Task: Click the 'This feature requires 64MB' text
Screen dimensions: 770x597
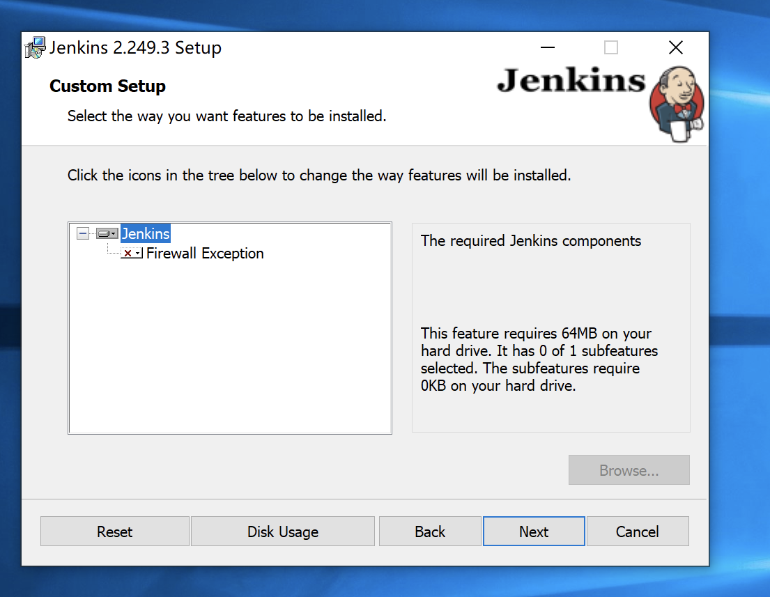Action: pyautogui.click(x=539, y=359)
